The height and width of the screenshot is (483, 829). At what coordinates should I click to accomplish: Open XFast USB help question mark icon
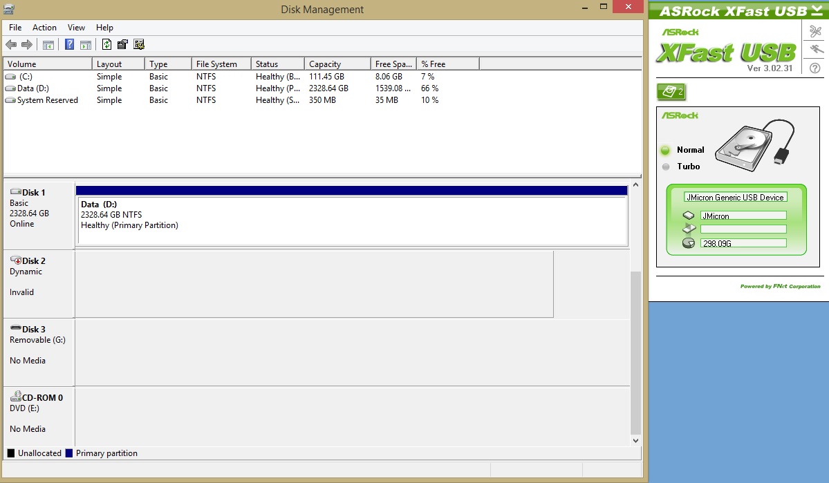815,68
